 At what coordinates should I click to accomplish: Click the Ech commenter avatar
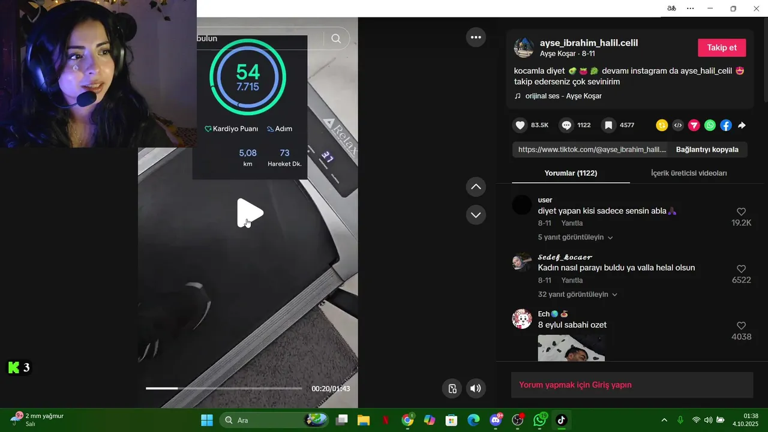coord(522,319)
